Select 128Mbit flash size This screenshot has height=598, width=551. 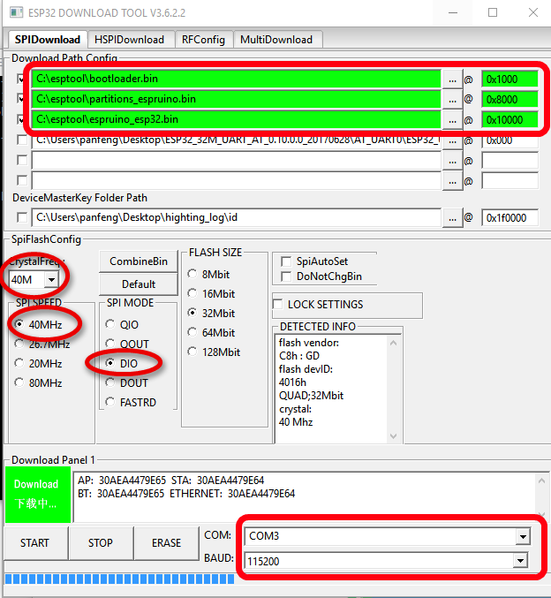[x=214, y=352]
